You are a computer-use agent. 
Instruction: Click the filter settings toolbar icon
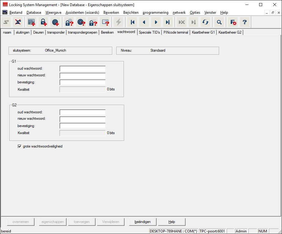(x=233, y=22)
